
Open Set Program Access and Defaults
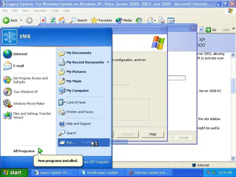tap(28, 80)
